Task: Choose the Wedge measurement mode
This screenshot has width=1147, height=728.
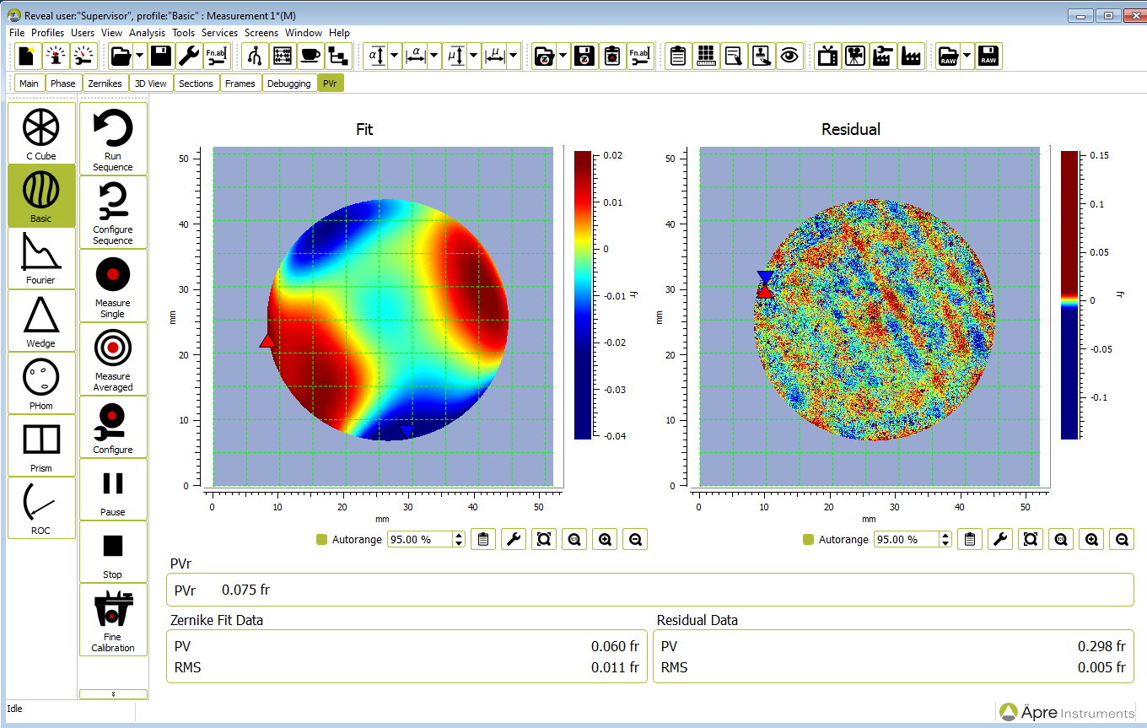Action: [x=40, y=321]
